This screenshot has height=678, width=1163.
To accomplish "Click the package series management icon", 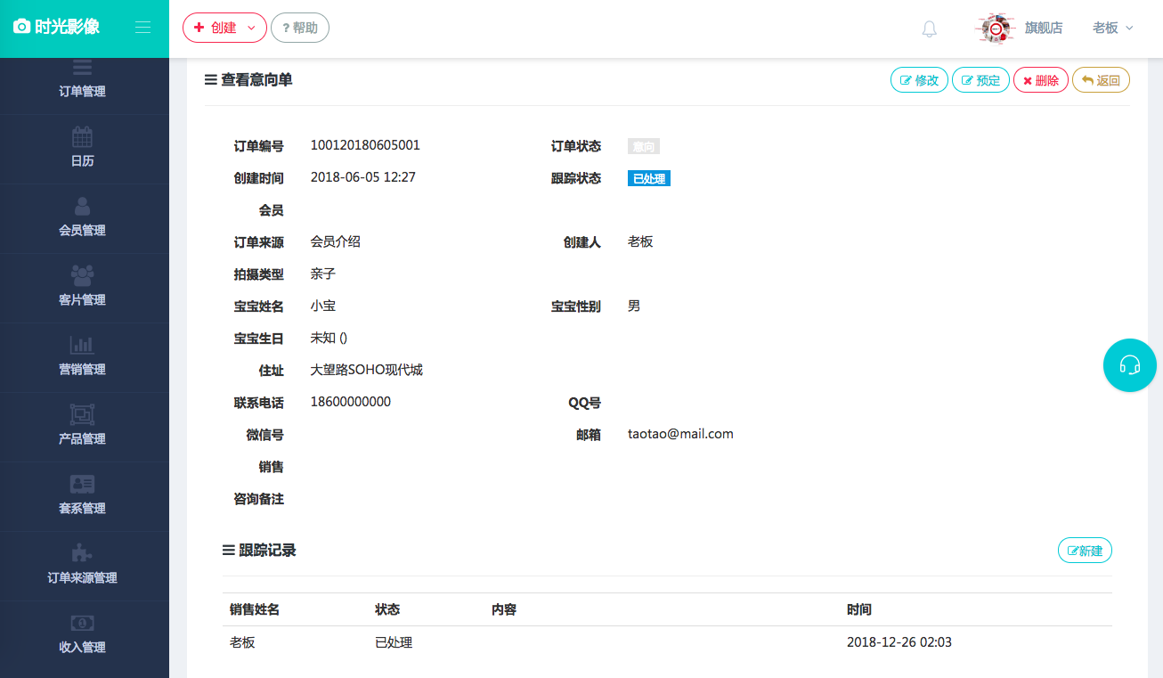I will tap(82, 484).
